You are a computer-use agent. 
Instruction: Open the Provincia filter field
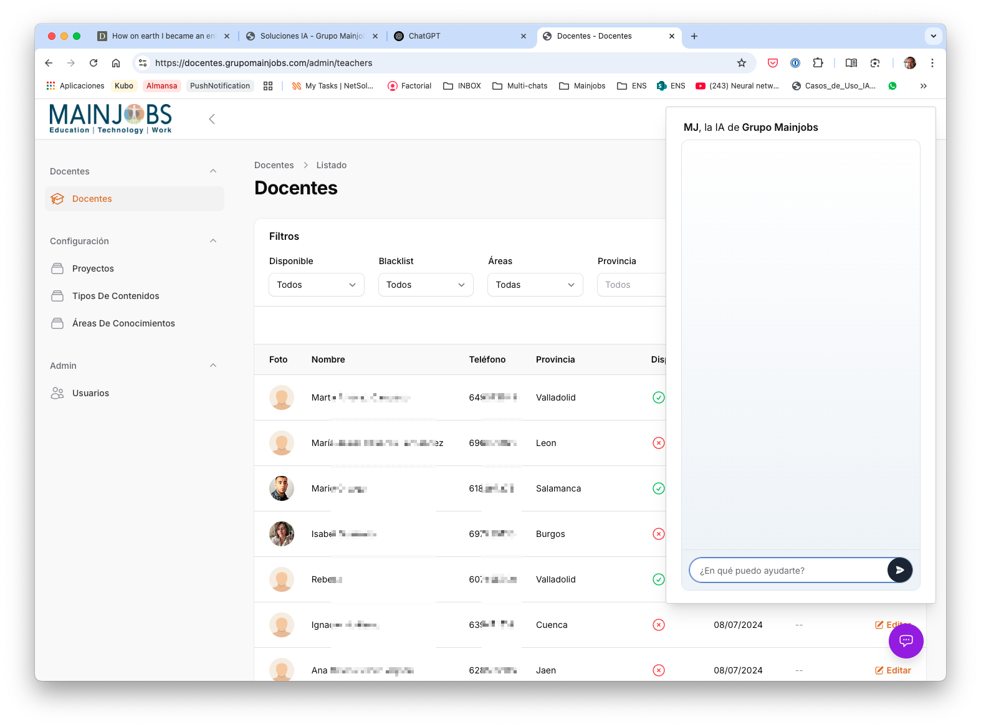(631, 285)
